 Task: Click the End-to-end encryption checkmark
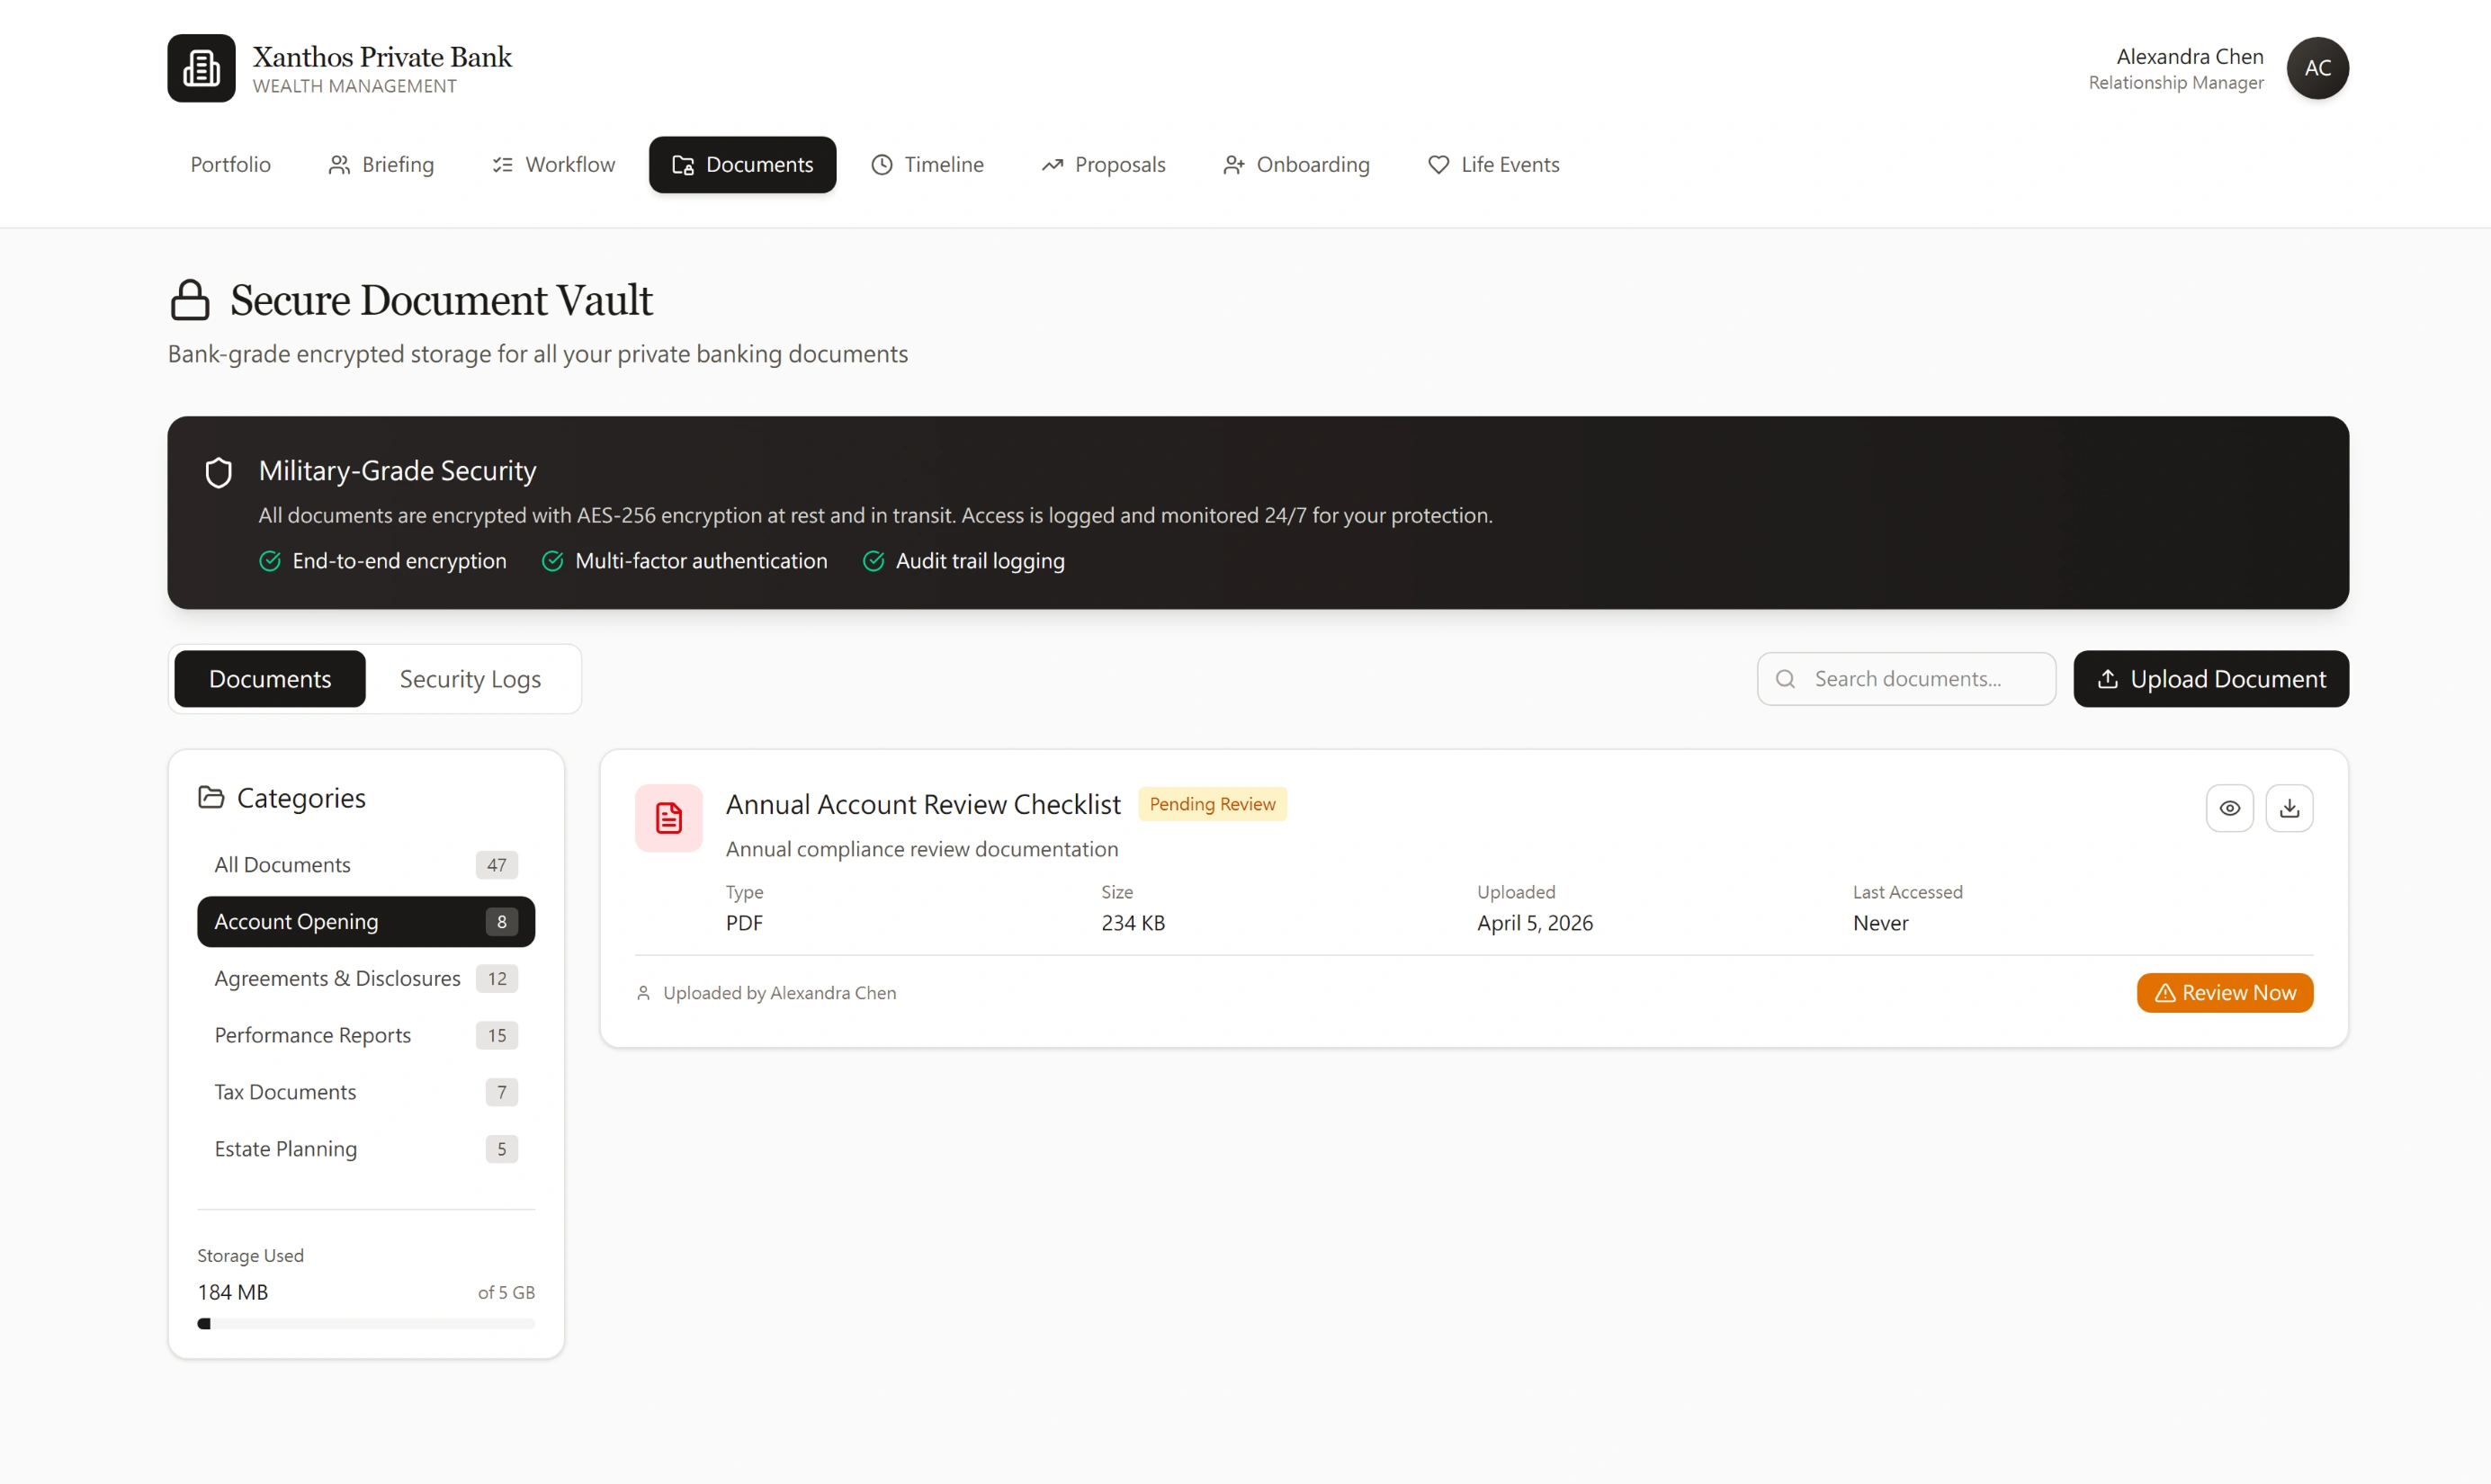click(270, 561)
